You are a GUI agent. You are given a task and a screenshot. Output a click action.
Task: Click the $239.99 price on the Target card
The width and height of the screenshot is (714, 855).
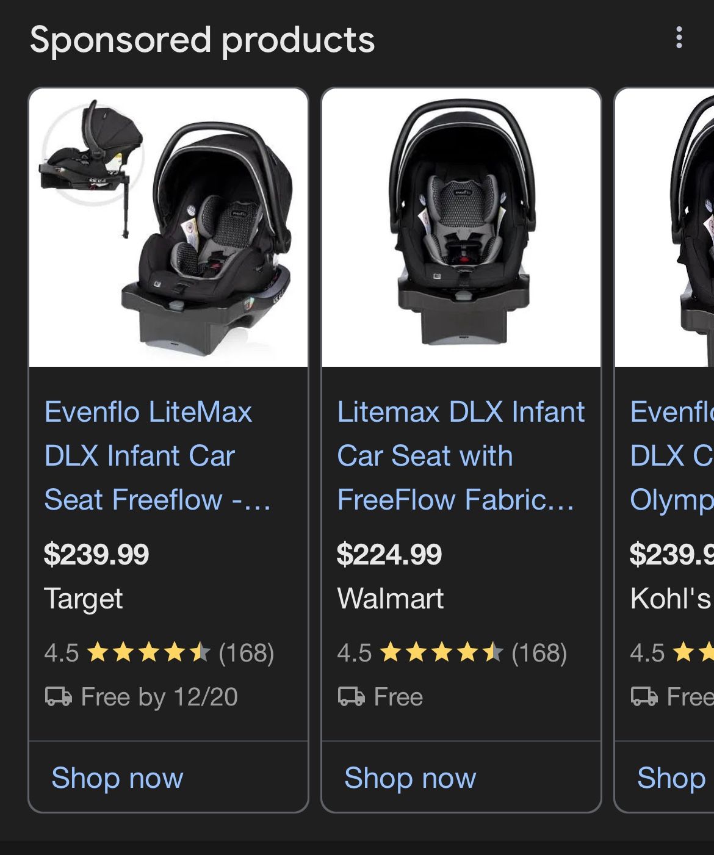point(98,555)
